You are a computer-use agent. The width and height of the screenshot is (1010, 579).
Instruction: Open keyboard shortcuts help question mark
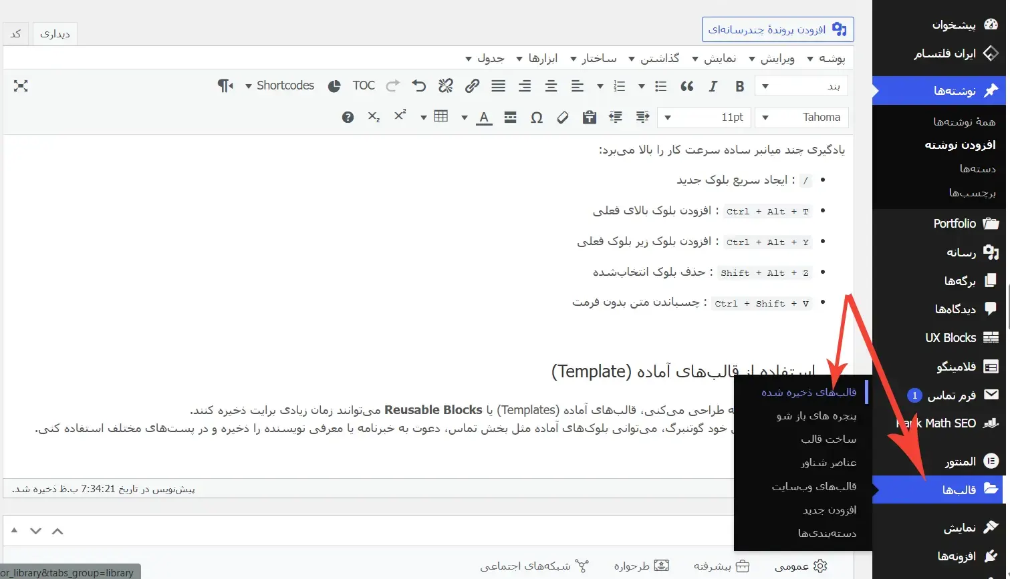coord(348,118)
